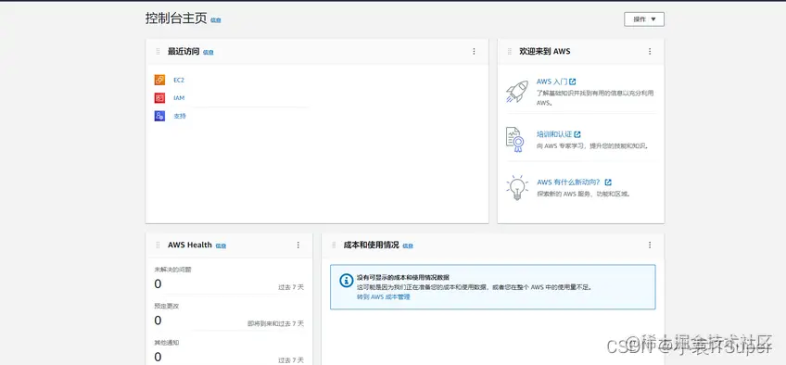Click the rocket icon beside AWS 入门
Image resolution: width=786 pixels, height=365 pixels.
(x=517, y=91)
